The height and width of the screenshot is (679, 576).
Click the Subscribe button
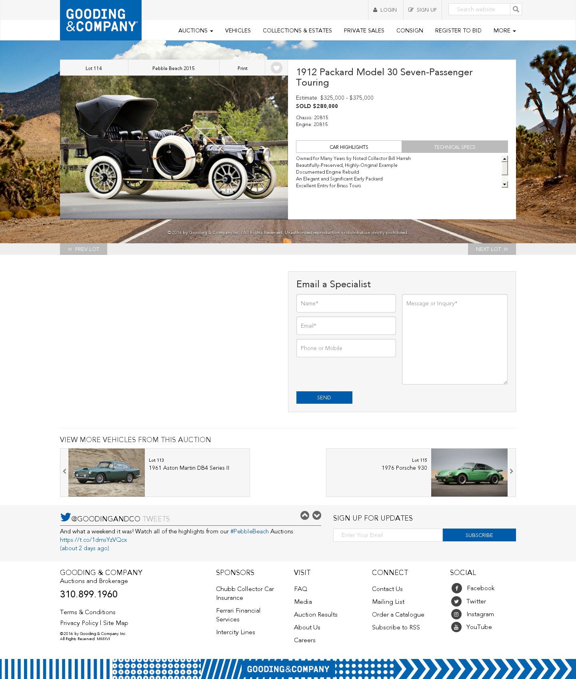click(x=479, y=535)
